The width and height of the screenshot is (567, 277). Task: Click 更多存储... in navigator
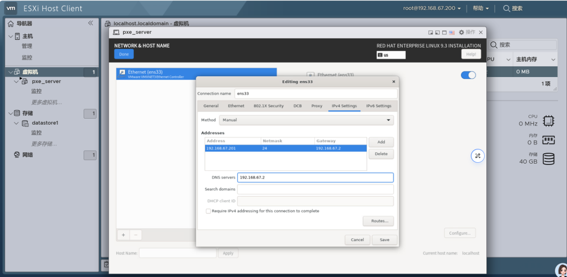pyautogui.click(x=44, y=144)
